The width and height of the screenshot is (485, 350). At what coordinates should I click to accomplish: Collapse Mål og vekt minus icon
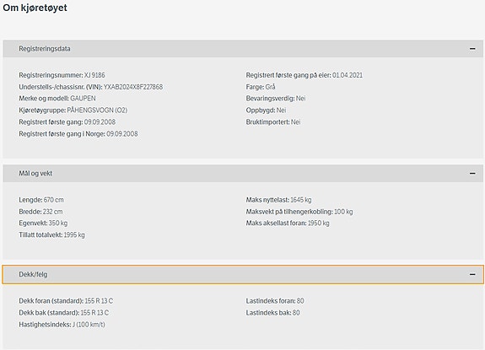[x=472, y=173]
